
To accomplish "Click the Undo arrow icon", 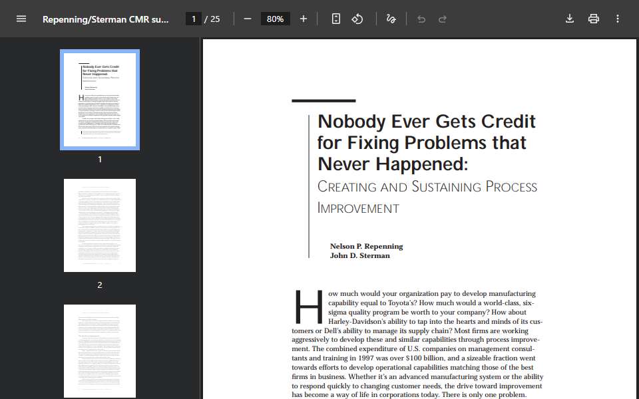I will click(421, 19).
